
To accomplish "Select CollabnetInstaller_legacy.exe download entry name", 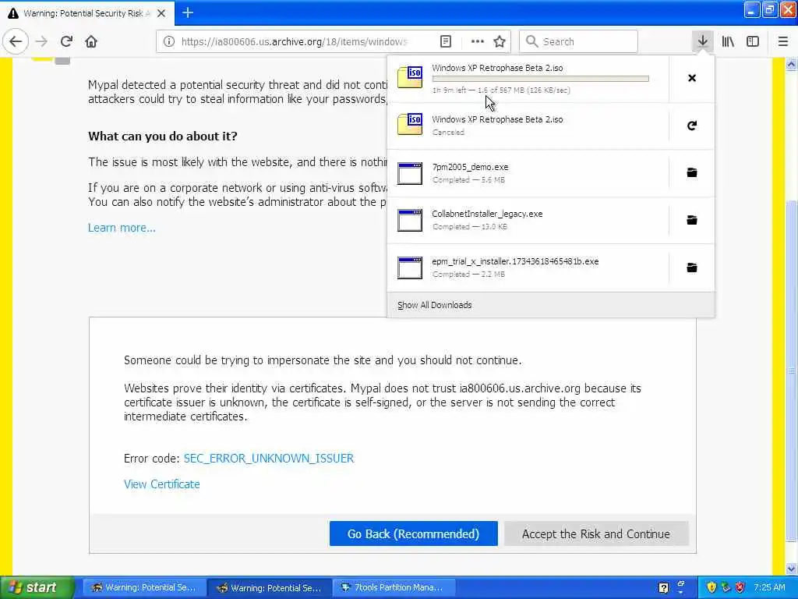I will [487, 214].
